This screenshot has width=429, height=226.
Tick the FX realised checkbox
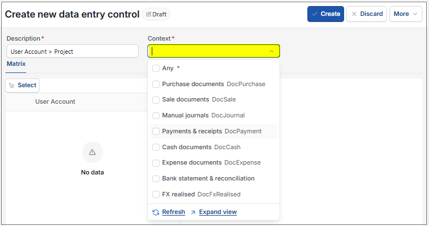(156, 194)
